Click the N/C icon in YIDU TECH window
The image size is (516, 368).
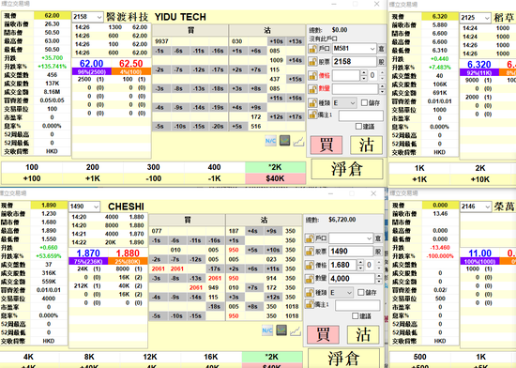(270, 141)
